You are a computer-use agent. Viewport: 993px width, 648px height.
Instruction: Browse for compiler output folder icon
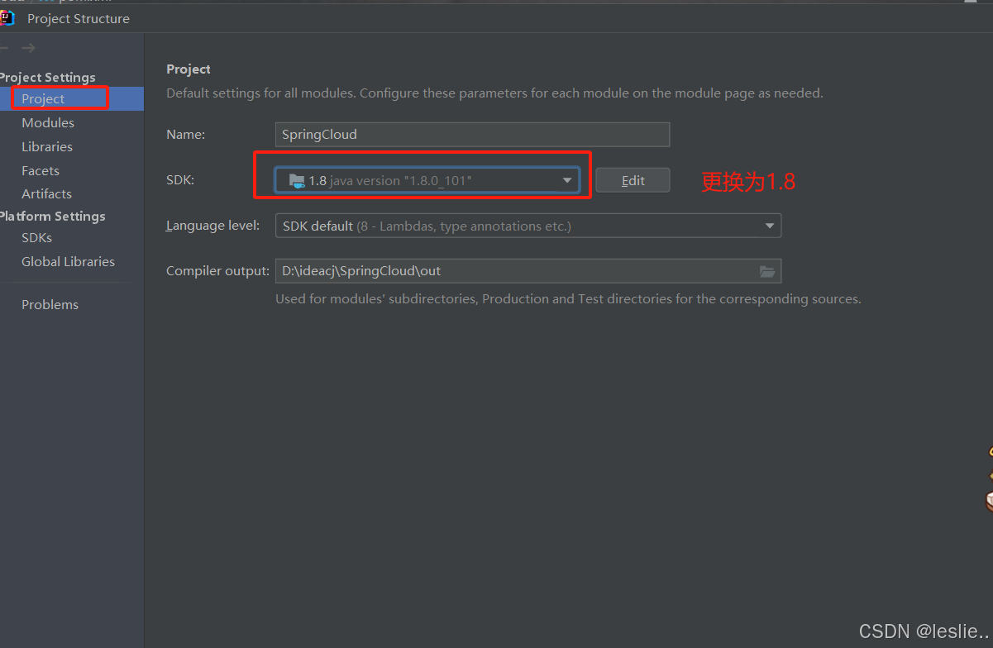(767, 271)
